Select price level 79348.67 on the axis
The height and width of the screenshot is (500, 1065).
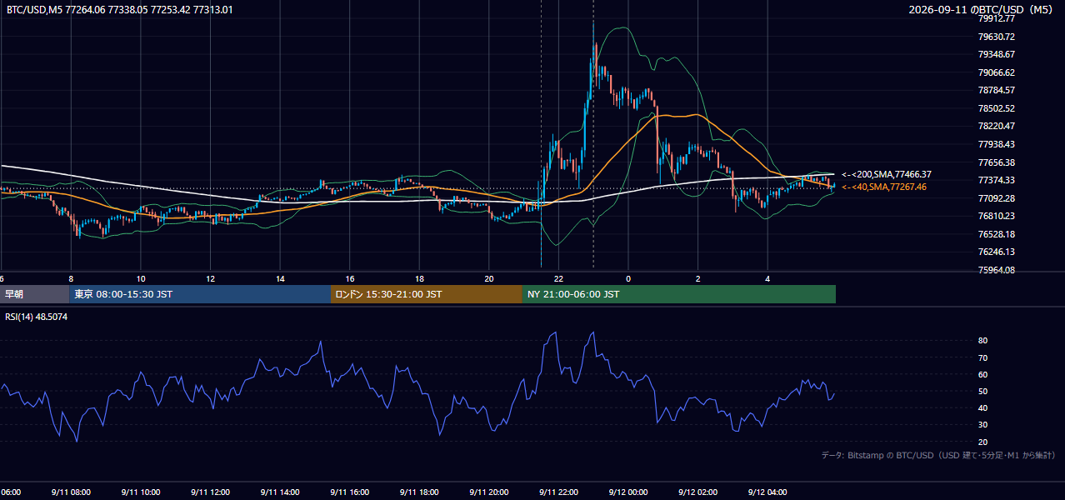(997, 54)
